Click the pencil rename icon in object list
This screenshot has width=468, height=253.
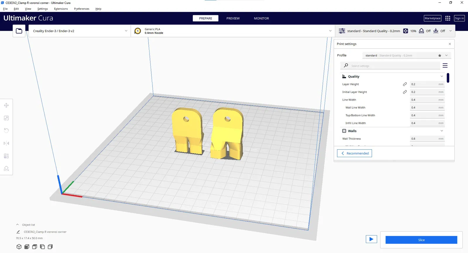point(18,232)
